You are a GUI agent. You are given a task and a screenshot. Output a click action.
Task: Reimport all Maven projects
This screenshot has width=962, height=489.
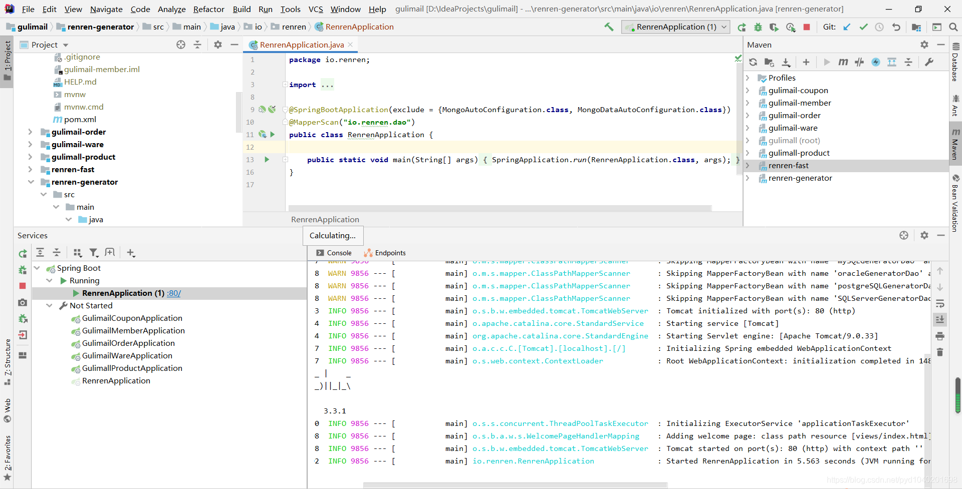point(753,62)
